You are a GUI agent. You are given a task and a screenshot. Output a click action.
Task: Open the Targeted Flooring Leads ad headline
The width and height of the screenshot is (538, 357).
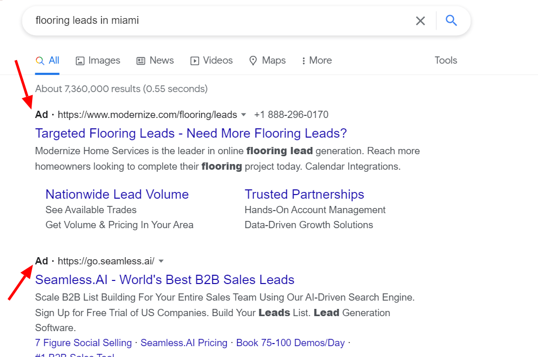point(191,133)
